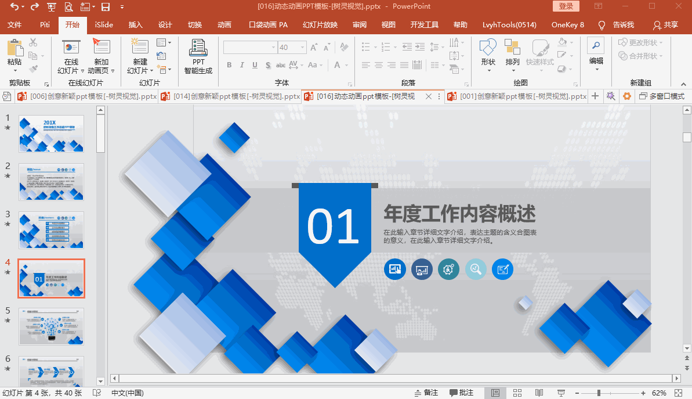Image resolution: width=692 pixels, height=399 pixels.
Task: Fit slide to current window icon
Action: pos(679,393)
